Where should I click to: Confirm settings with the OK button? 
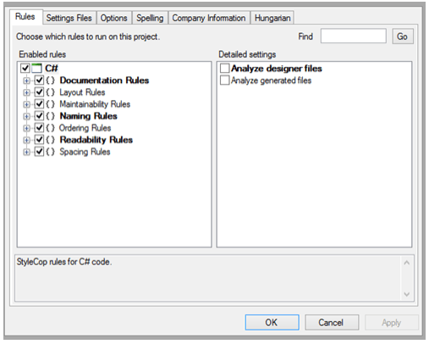pos(272,322)
